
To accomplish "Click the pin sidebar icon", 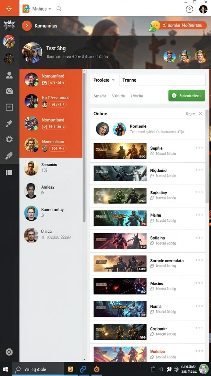I will pos(9,123).
